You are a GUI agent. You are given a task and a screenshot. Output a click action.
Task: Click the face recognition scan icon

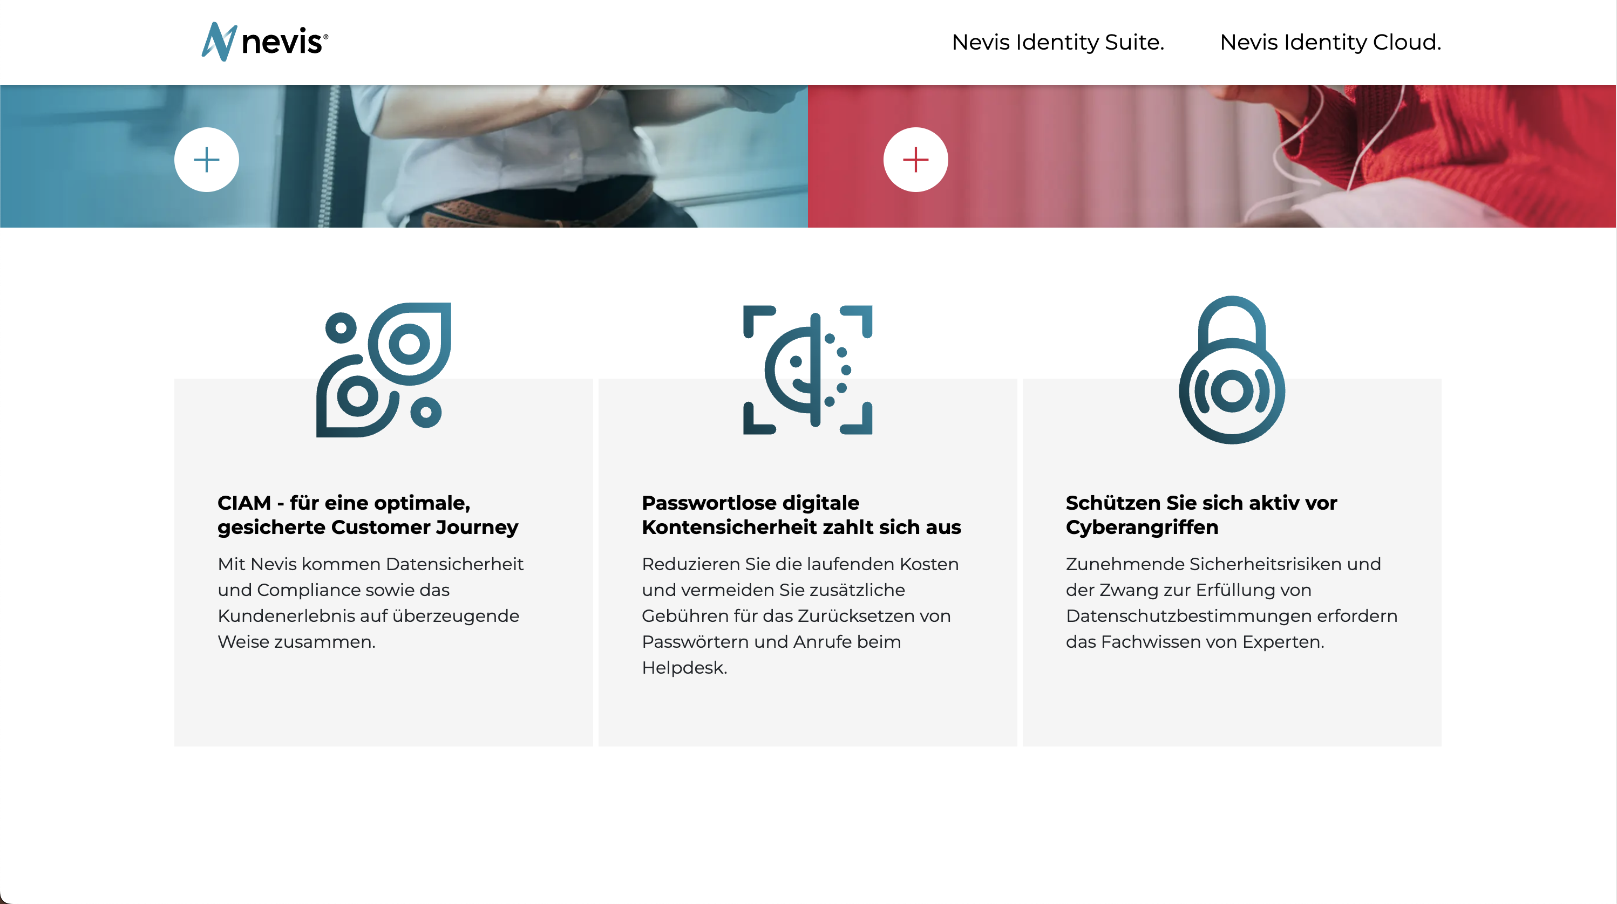coord(808,369)
